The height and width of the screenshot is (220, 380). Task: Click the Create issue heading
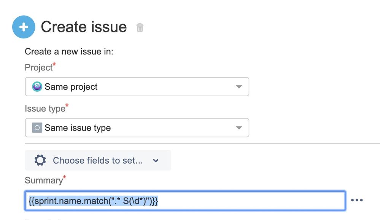pyautogui.click(x=84, y=27)
